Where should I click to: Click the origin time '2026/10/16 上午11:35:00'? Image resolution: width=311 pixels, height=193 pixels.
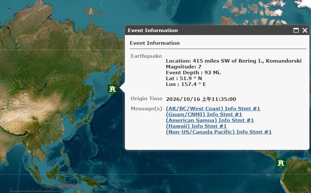[201, 99]
